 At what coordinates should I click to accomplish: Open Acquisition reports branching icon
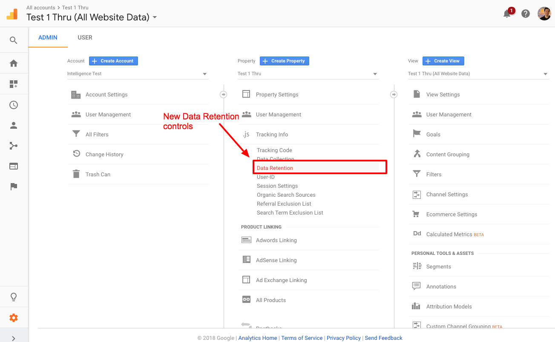point(14,146)
